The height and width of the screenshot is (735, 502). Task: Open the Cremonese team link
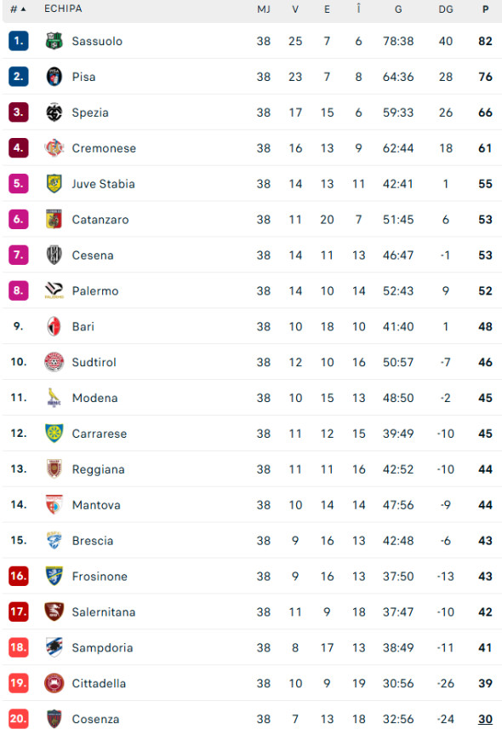tap(104, 148)
